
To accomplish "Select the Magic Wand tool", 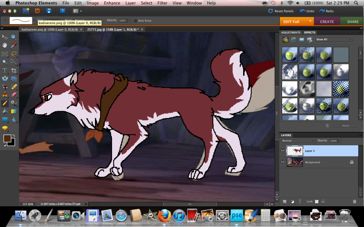I will 5,62.
